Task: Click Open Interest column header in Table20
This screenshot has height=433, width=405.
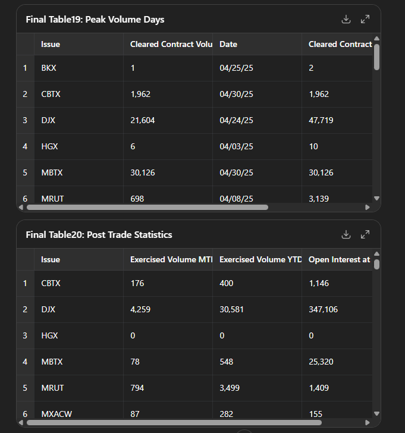Action: pos(337,259)
